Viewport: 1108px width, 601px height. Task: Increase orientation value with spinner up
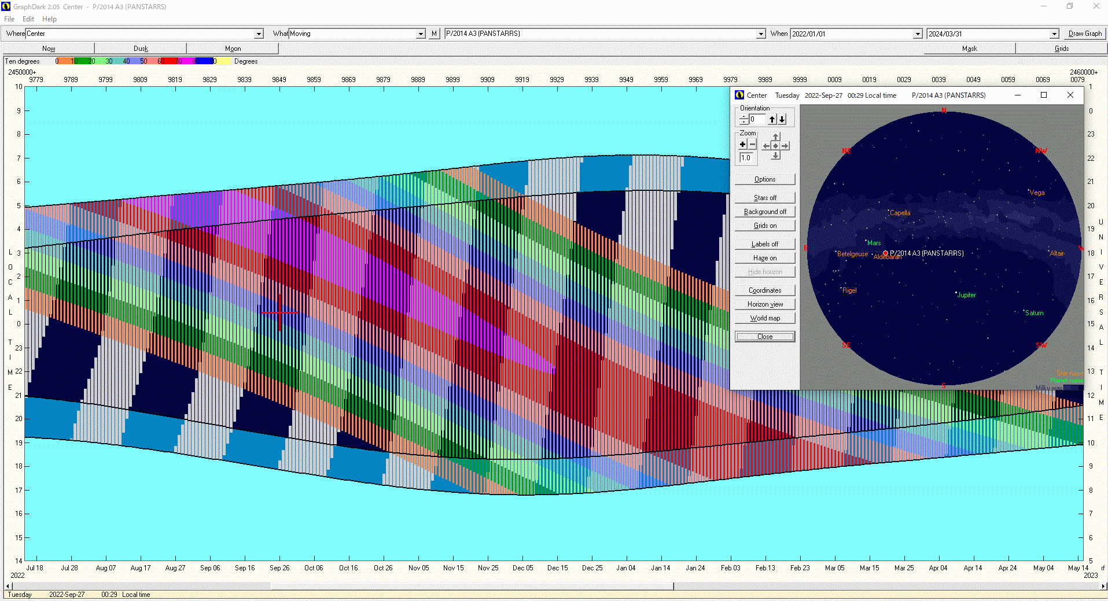[x=744, y=116]
